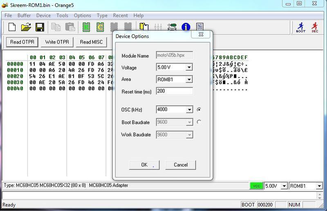Expand the Voltage dropdown in Device Options
327x211 pixels.
[x=189, y=67]
